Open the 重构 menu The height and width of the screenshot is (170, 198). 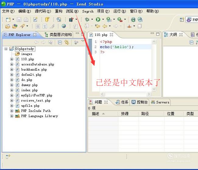point(58,11)
